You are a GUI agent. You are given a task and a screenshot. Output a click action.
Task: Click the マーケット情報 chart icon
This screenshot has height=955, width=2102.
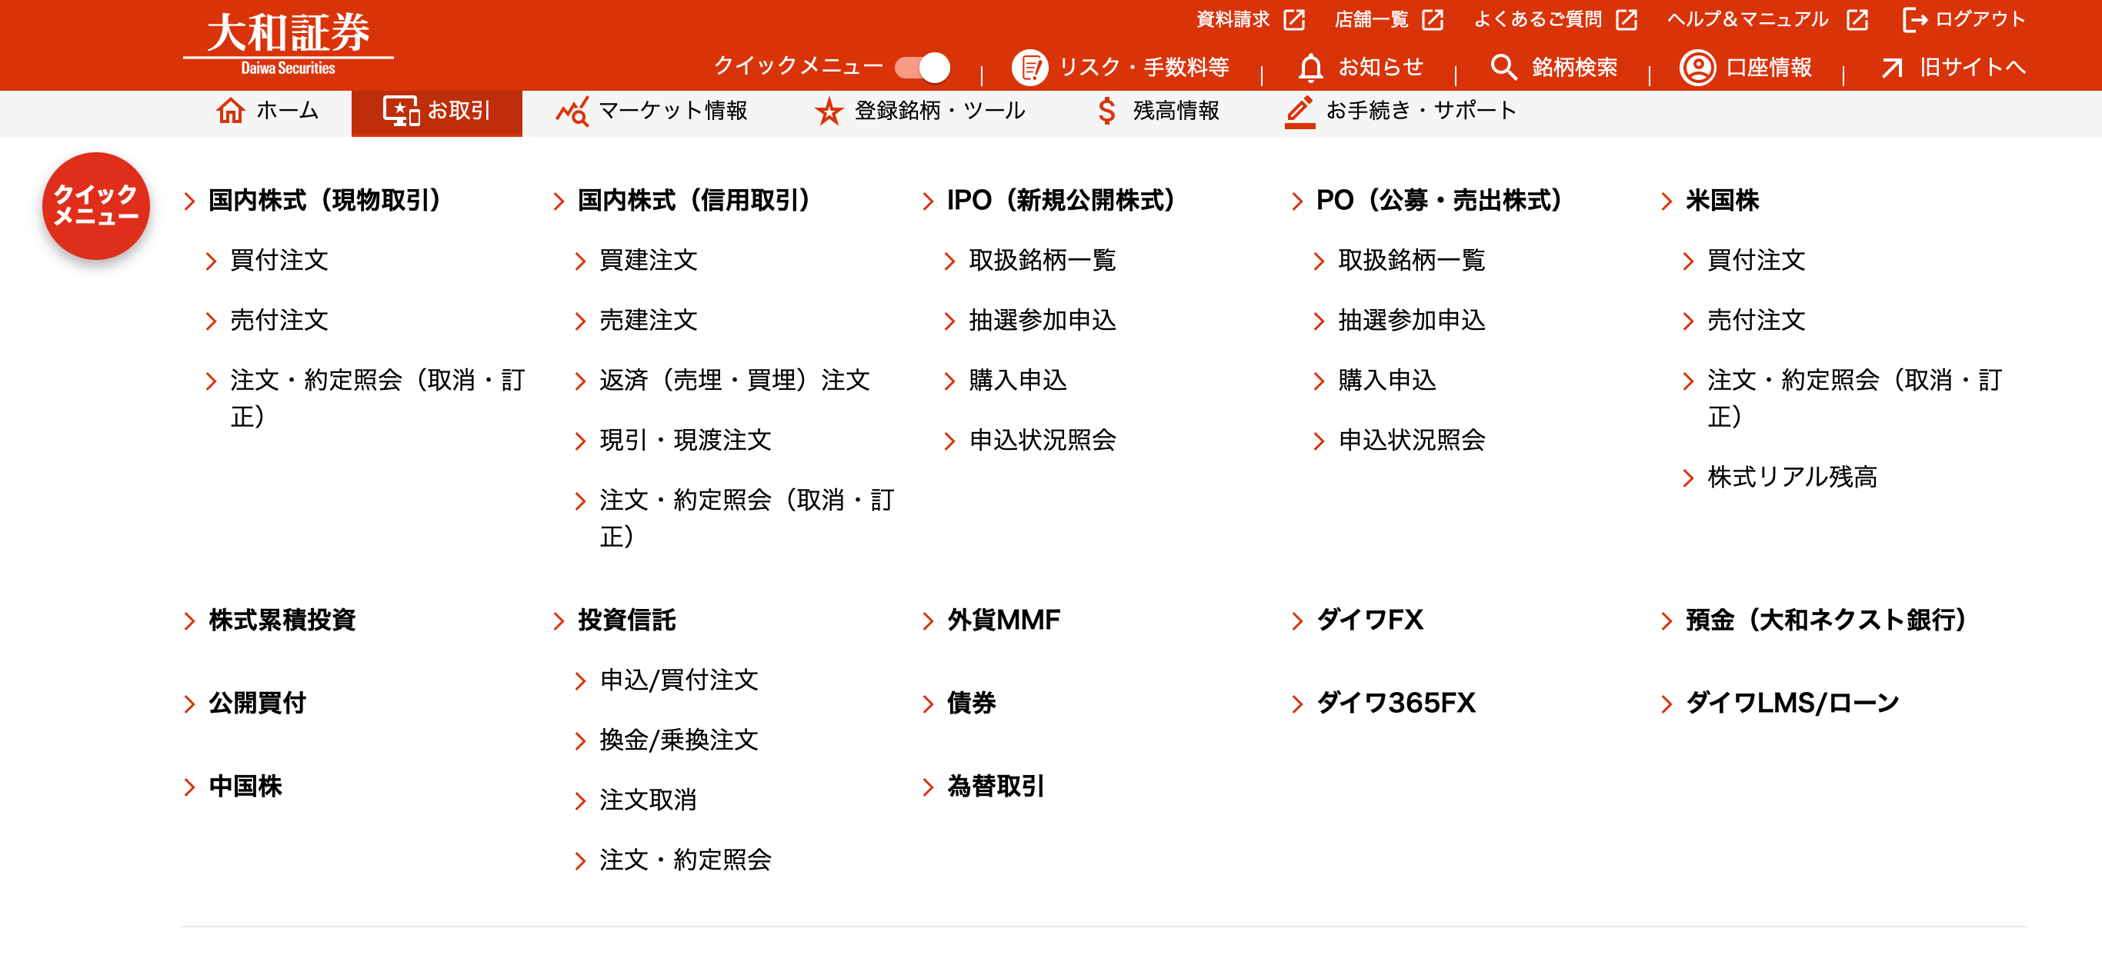pos(572,111)
